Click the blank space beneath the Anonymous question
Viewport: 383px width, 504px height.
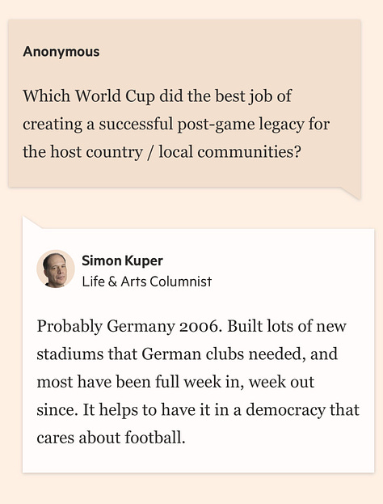184,174
